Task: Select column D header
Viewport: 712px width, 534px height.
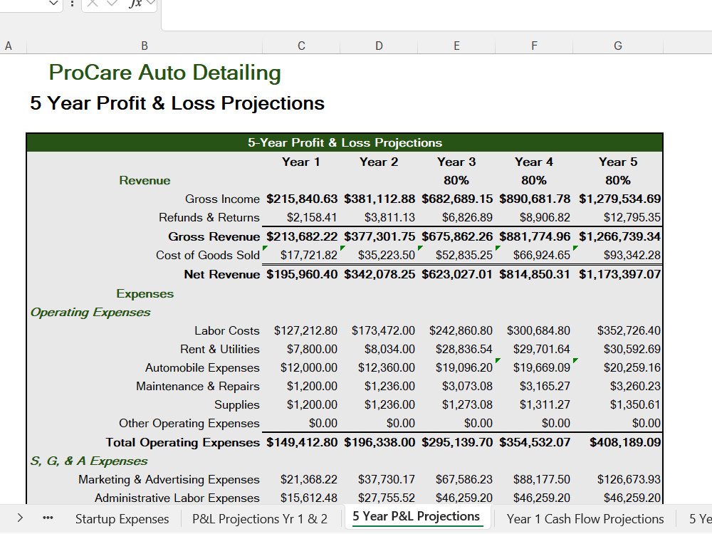Action: [x=379, y=46]
